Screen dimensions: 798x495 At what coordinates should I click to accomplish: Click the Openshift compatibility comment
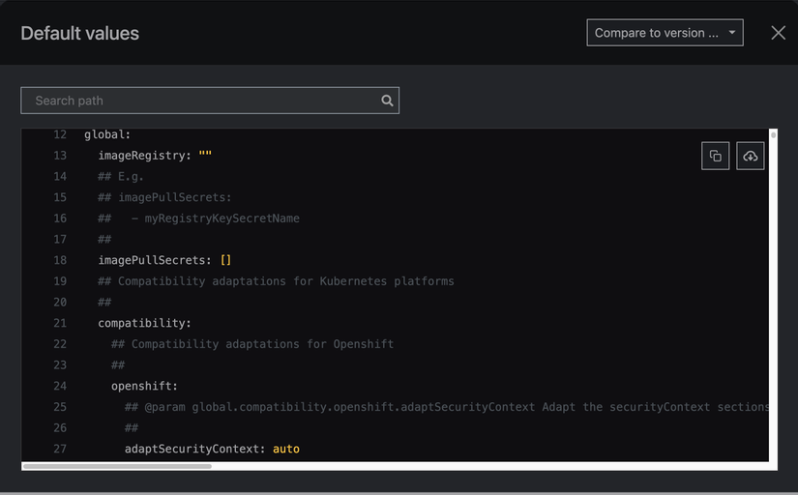click(x=252, y=344)
